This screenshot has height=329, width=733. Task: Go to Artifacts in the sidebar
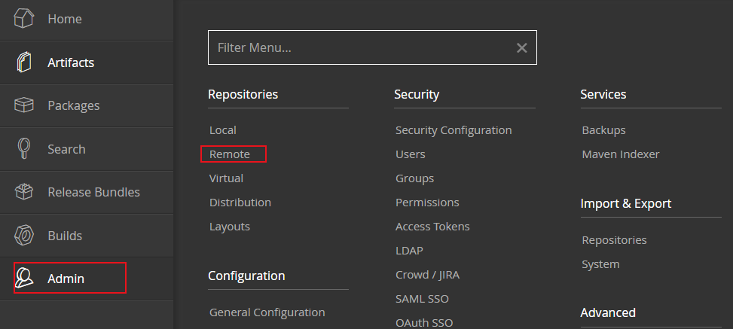pyautogui.click(x=87, y=62)
